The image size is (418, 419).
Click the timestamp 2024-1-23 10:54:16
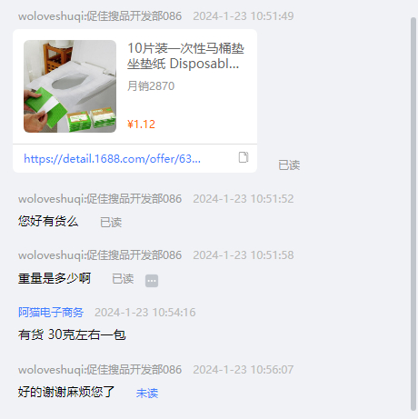(x=145, y=313)
